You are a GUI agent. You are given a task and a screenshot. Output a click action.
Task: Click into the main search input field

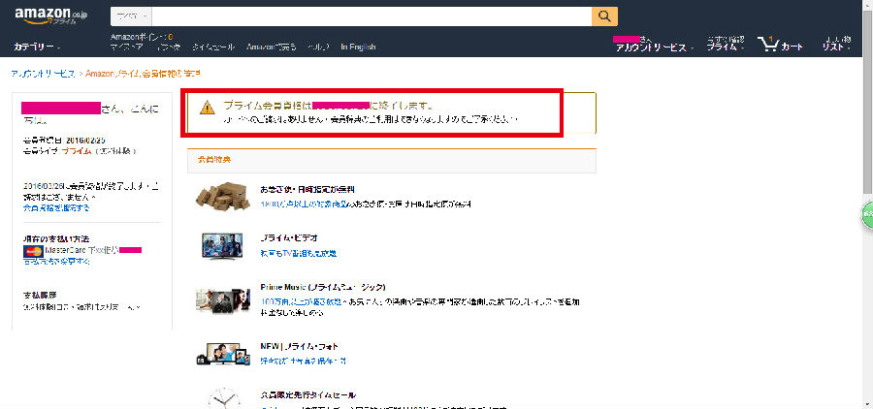tap(372, 16)
